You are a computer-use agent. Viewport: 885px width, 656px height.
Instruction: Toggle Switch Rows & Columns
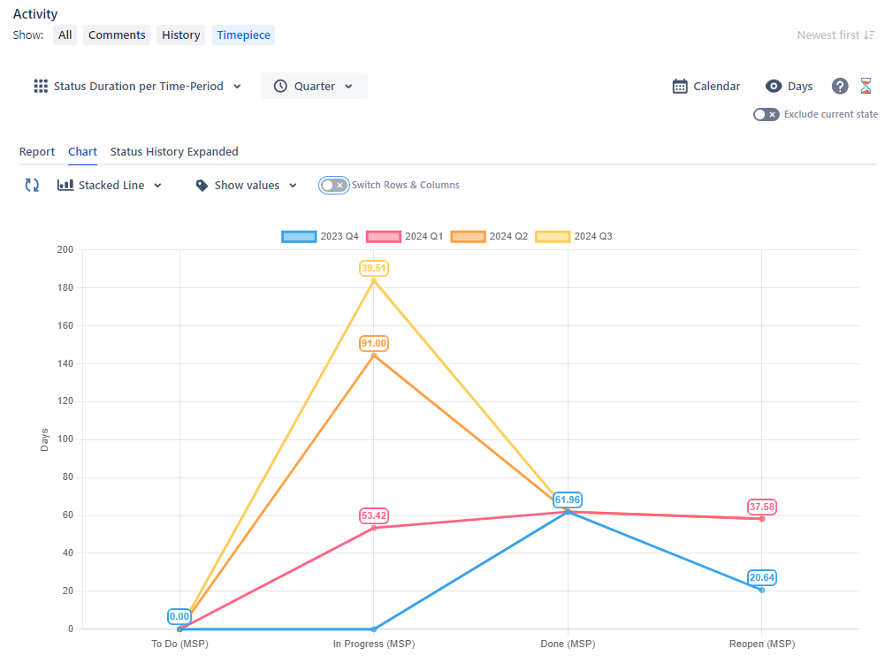click(333, 185)
